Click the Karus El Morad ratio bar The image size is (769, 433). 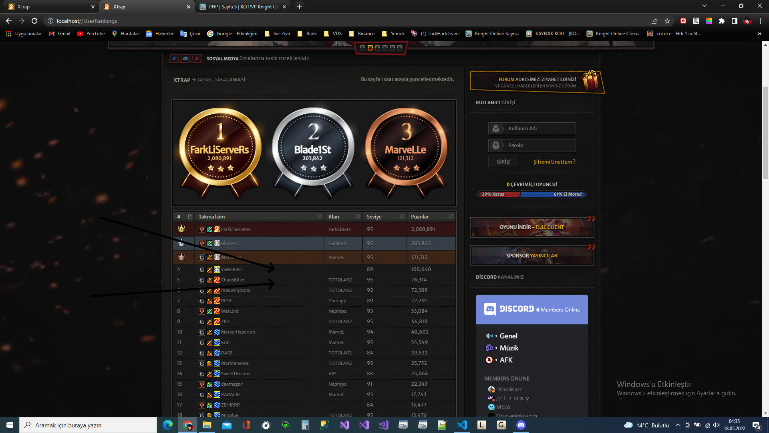pos(531,194)
